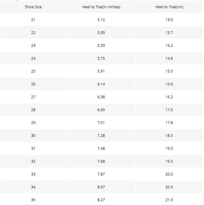The image size is (204, 205).
Task: Select the 13.0 cm value
Action: tap(169, 20)
